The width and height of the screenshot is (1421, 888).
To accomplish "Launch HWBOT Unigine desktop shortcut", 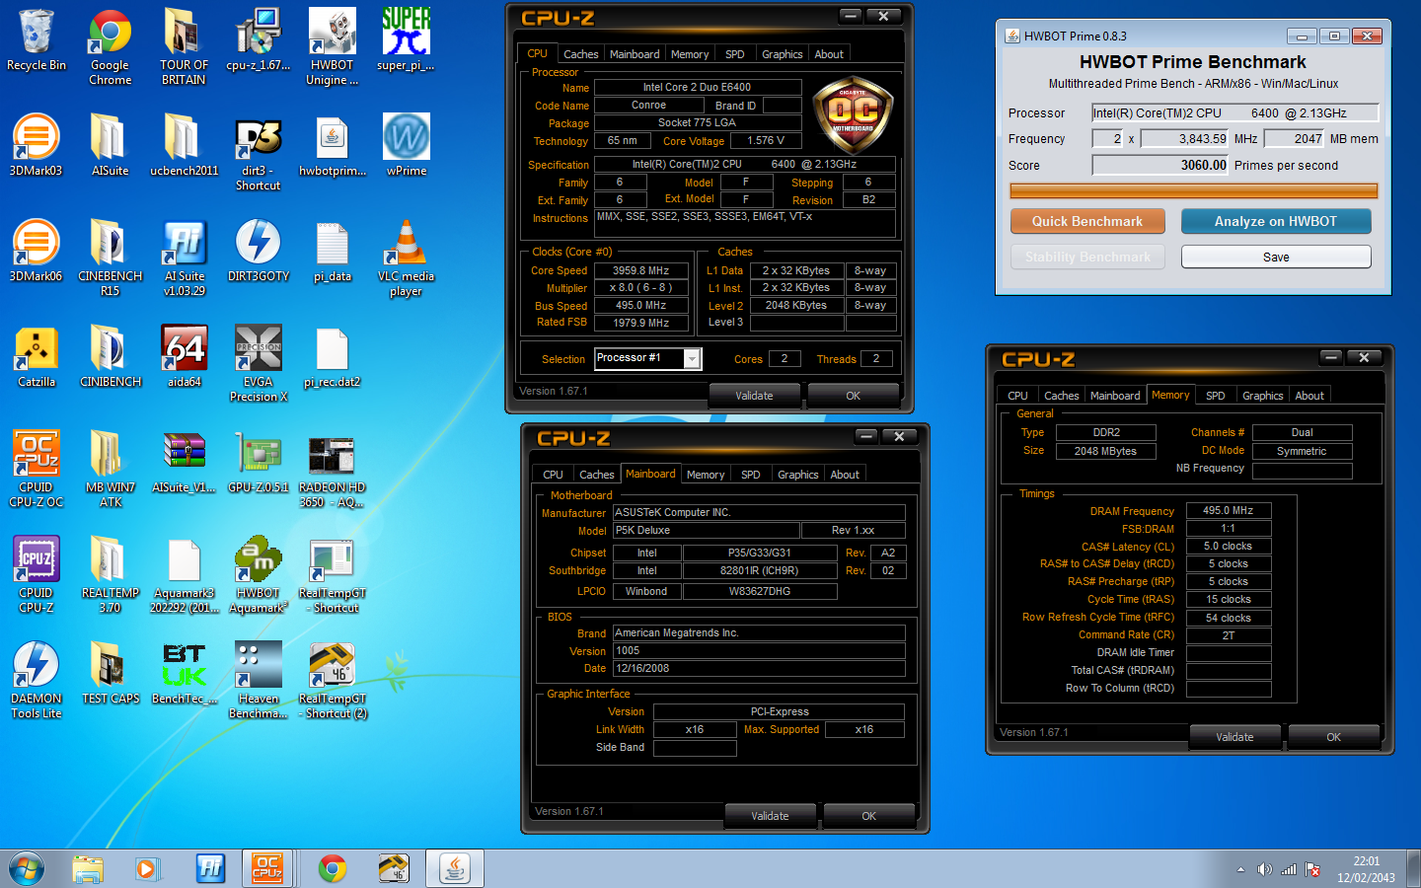I will click(333, 47).
